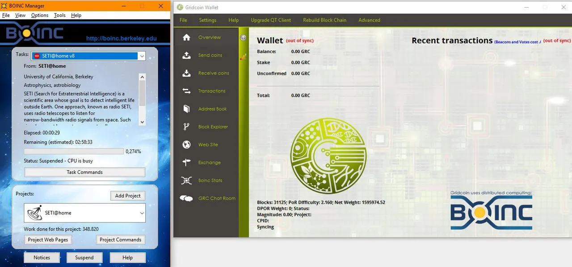Click the description scrollbar down arrow
Screen dimensions: 572x267
tap(143, 122)
